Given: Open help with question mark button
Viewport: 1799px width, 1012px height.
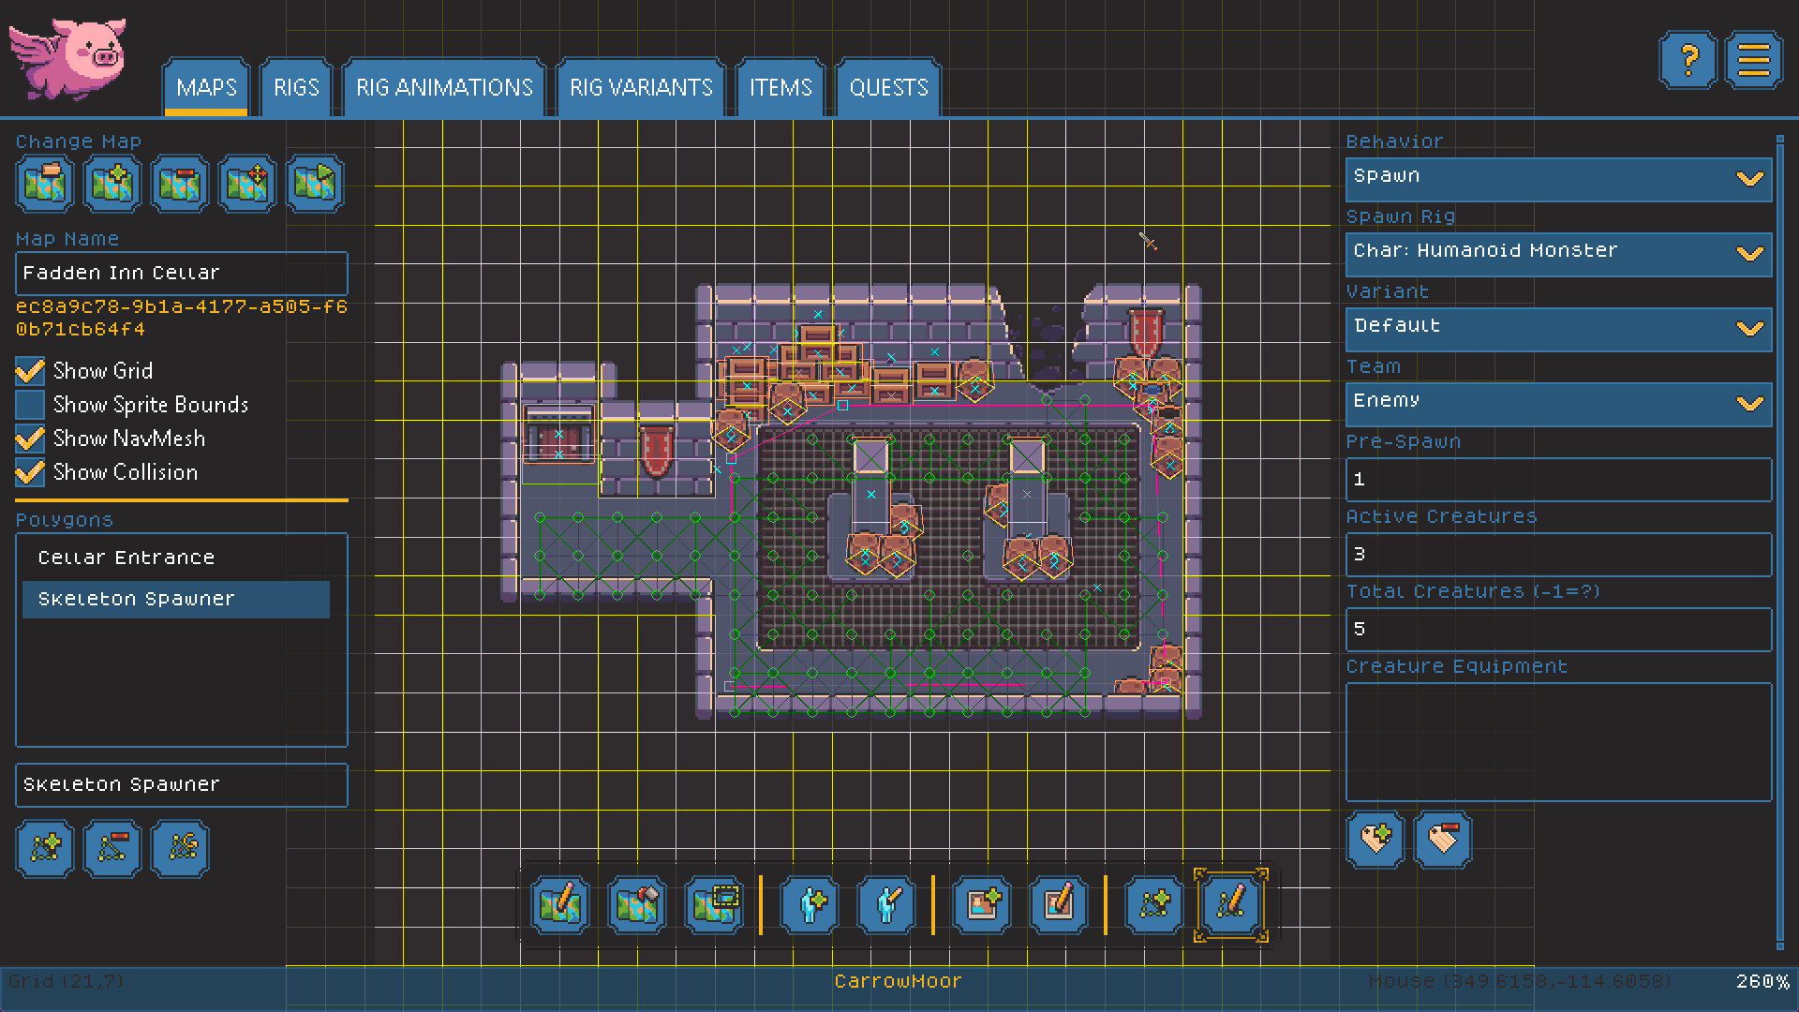Looking at the screenshot, I should [x=1687, y=61].
